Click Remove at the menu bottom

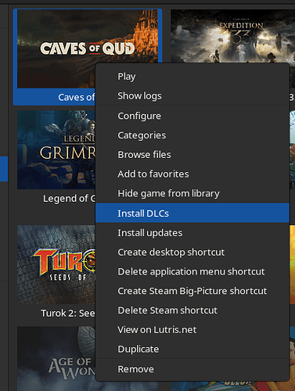[x=192, y=369]
